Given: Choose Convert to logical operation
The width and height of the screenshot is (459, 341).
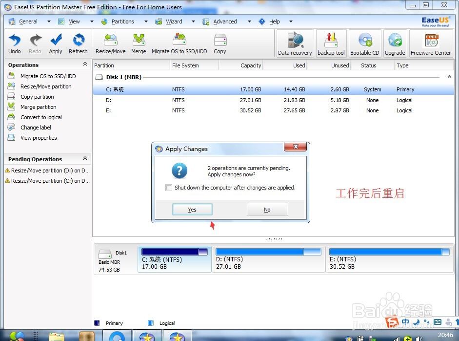Looking at the screenshot, I should 41,117.
